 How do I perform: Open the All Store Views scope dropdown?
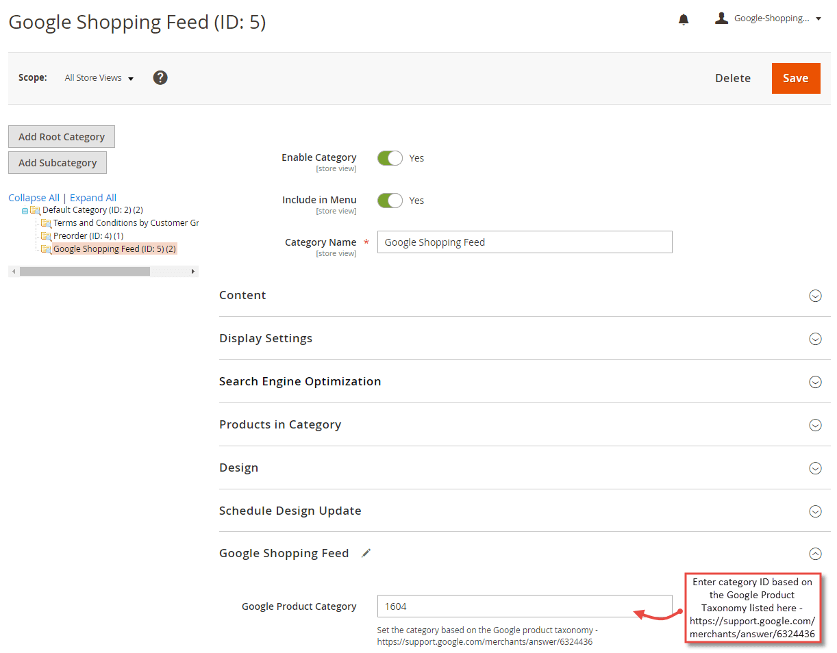[99, 78]
